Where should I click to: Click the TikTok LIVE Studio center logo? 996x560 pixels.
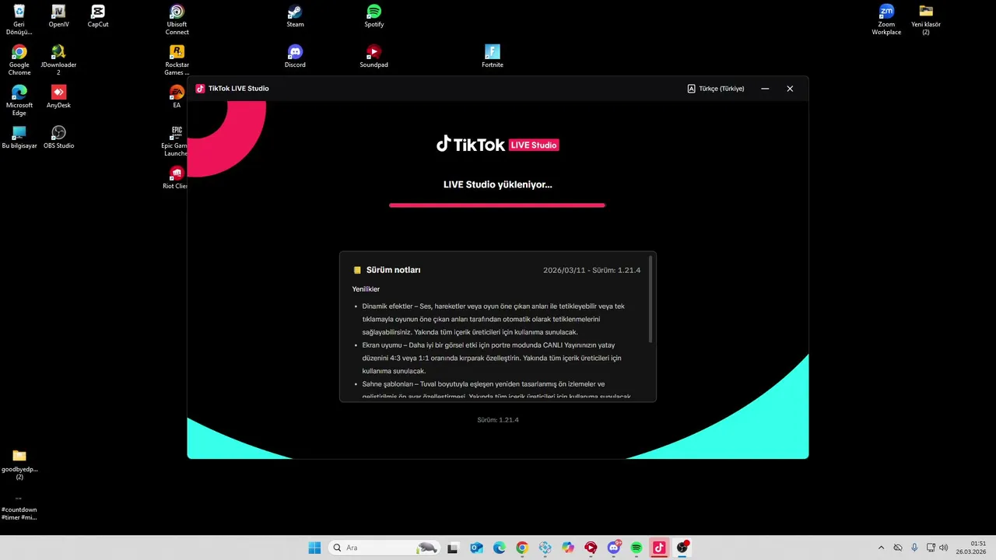[x=497, y=145]
